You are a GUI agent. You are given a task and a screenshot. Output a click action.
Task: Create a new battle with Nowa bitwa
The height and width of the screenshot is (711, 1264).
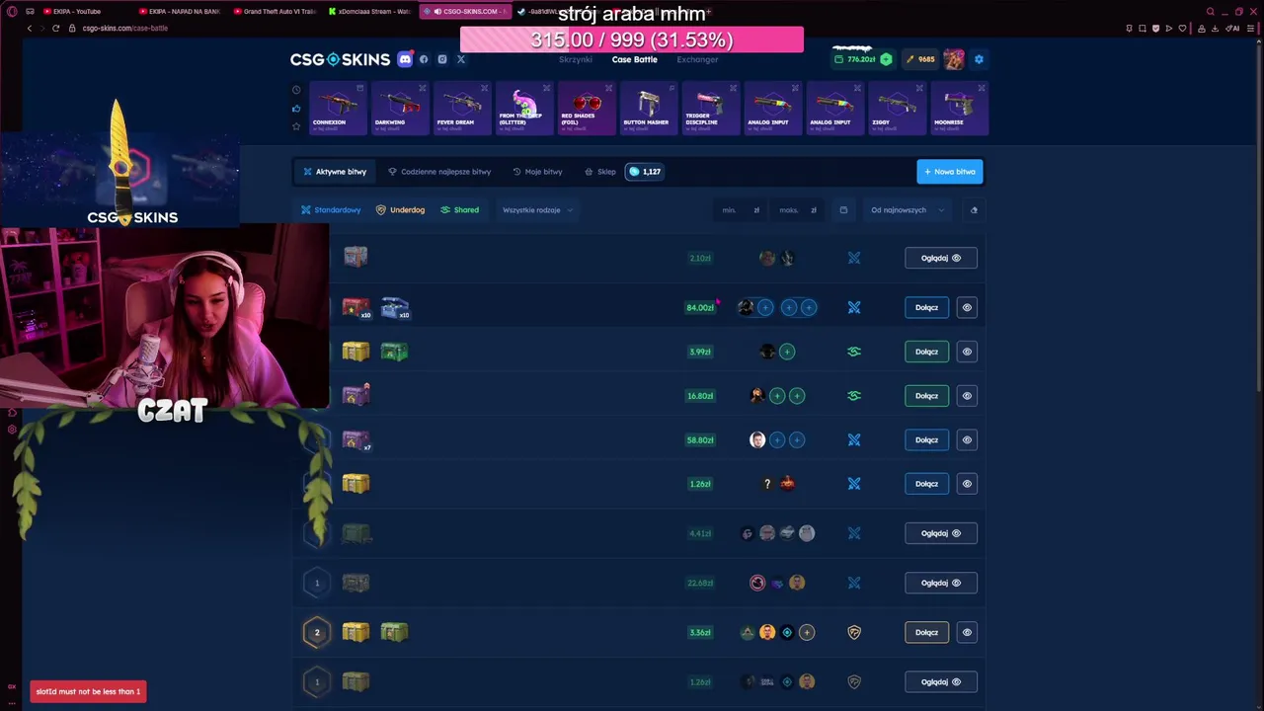click(950, 172)
